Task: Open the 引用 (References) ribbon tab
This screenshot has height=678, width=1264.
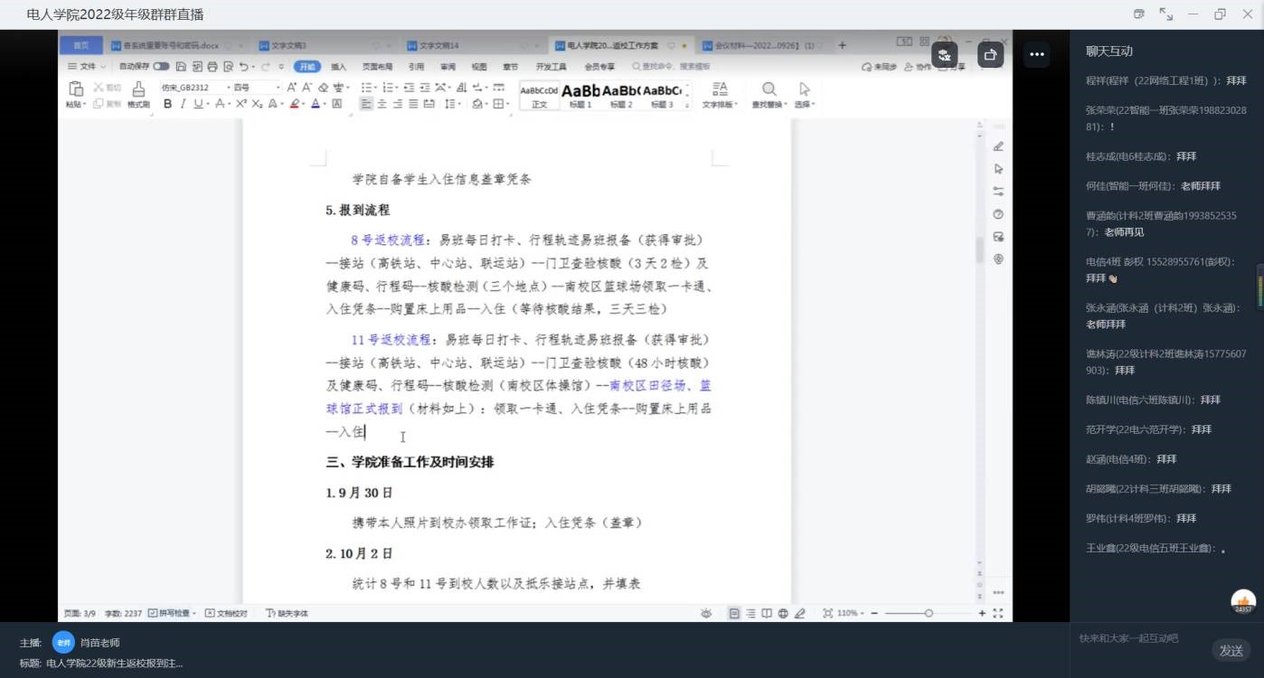Action: [416, 67]
